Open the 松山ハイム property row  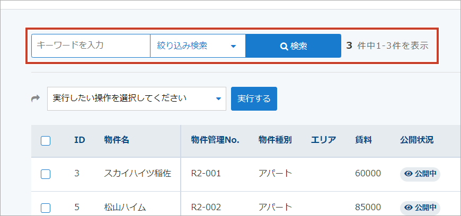click(125, 207)
